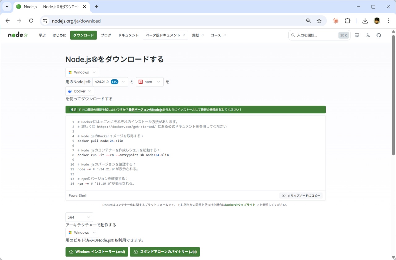Open ブログ navigation item

point(106,35)
